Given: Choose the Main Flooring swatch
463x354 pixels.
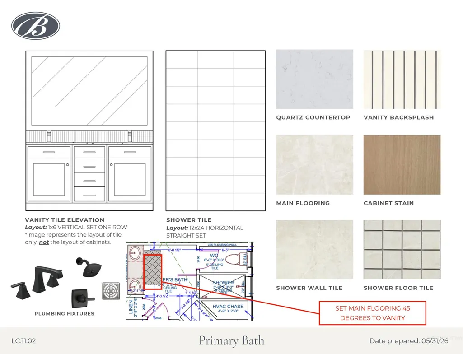Looking at the screenshot, I should pos(314,165).
